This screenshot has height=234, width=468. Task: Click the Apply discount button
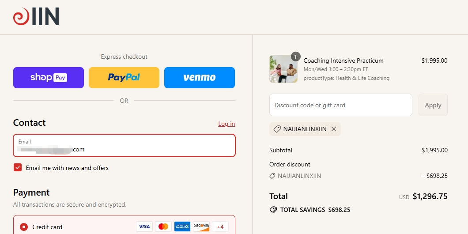pos(433,105)
